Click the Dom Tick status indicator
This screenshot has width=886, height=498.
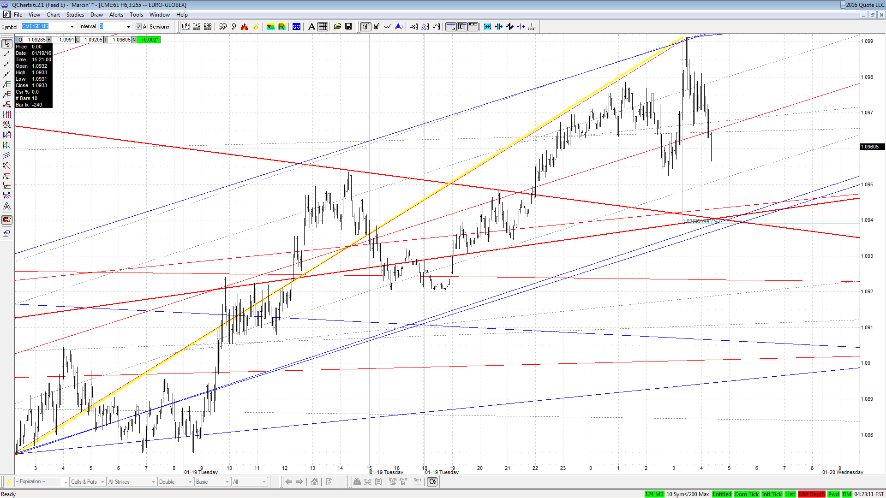(747, 494)
